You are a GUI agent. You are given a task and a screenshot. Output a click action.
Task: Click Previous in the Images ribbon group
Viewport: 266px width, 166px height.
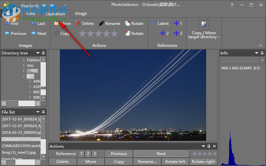[15, 34]
